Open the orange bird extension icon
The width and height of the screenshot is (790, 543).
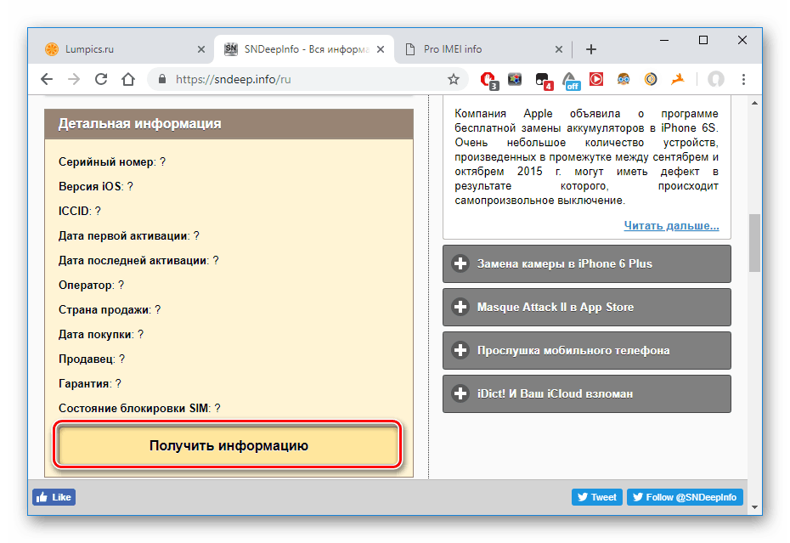[x=678, y=79]
